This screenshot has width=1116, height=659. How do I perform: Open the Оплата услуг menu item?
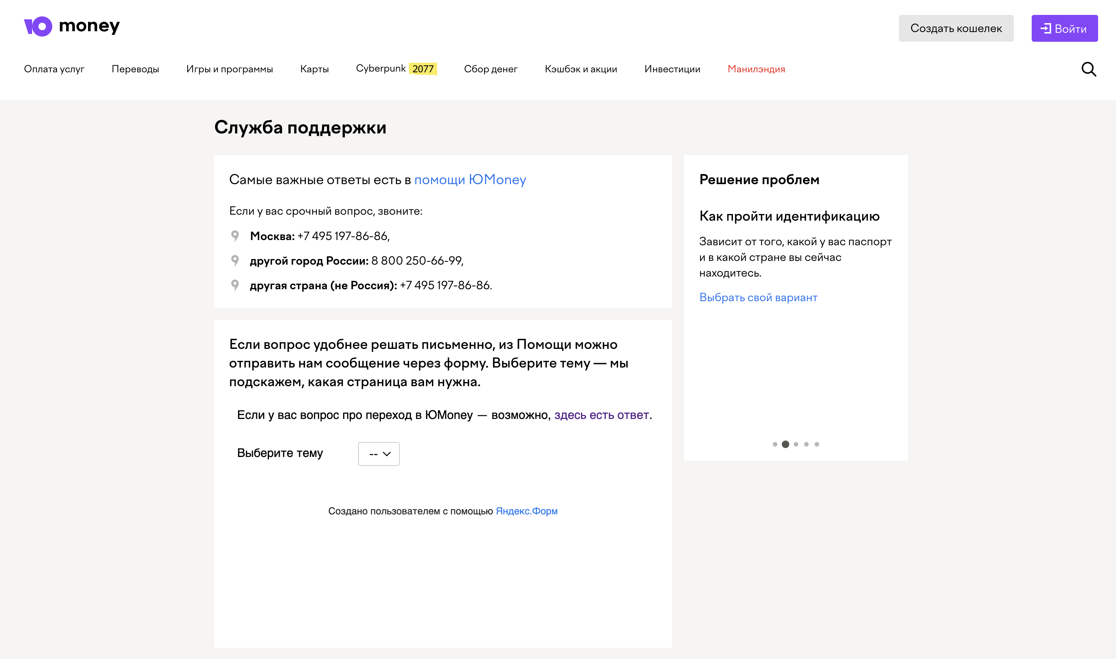(54, 69)
